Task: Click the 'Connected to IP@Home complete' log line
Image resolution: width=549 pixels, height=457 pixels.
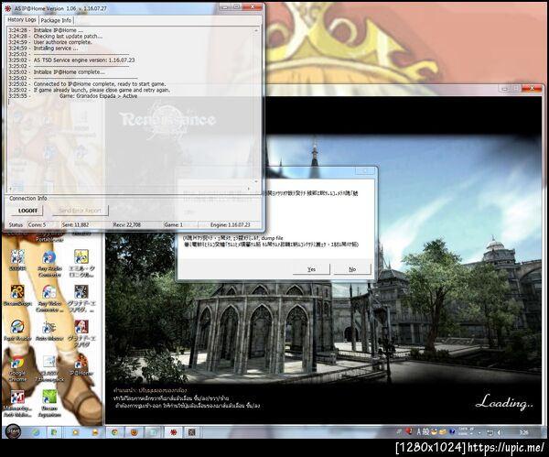Action: click(100, 83)
